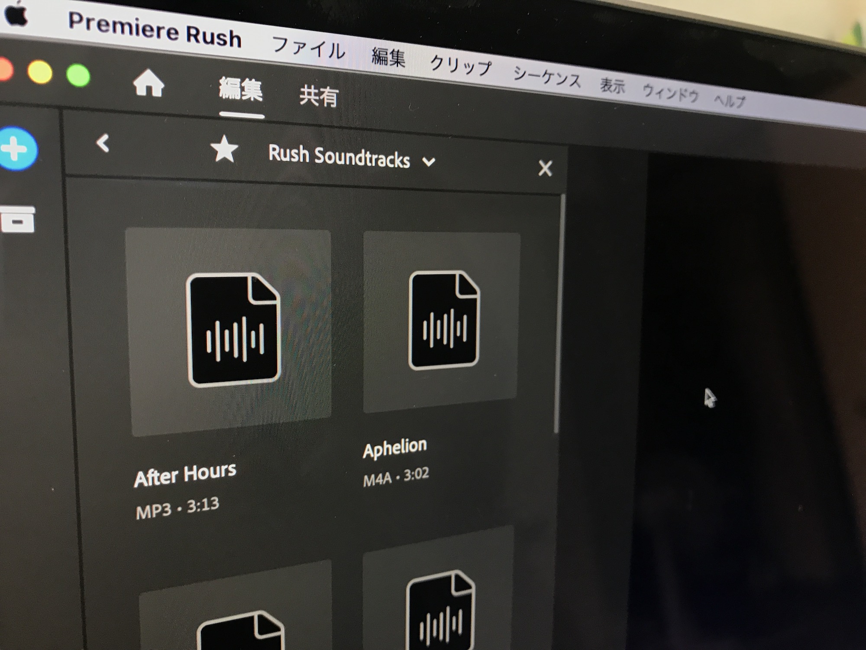Click the After Hours track title
The height and width of the screenshot is (650, 866).
185,475
